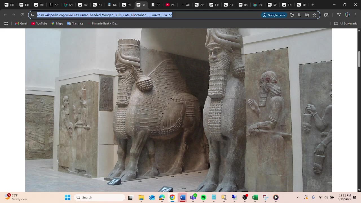Switch to the 'Ph' tab
Image resolution: width=361 pixels, height=203 pixels.
[287, 5]
